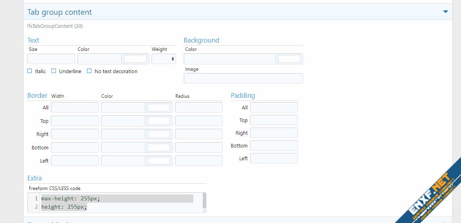Open the Tab group content header
This screenshot has height=223, width=461.
tap(60, 12)
